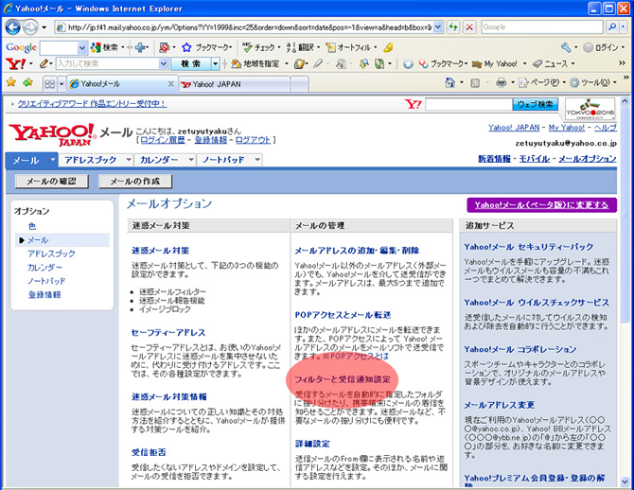
Task: Open the IE ツール tools menu
Action: click(593, 83)
